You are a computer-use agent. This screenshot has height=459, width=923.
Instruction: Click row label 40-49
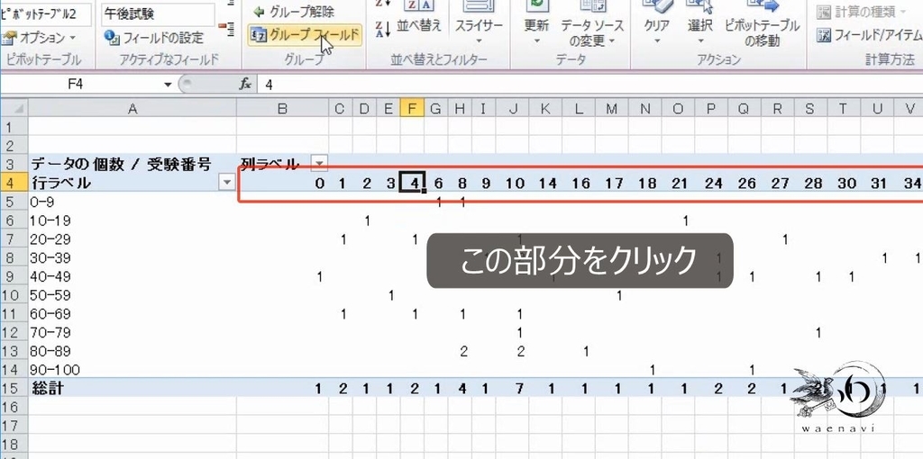[x=50, y=276]
